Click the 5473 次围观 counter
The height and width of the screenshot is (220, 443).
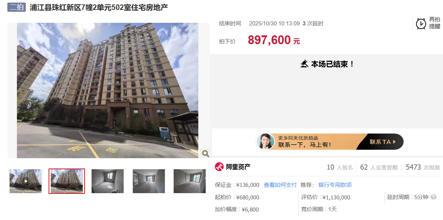(x=423, y=167)
